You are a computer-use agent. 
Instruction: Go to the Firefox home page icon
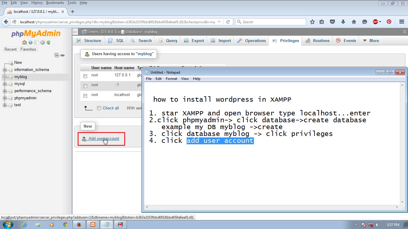(x=354, y=22)
